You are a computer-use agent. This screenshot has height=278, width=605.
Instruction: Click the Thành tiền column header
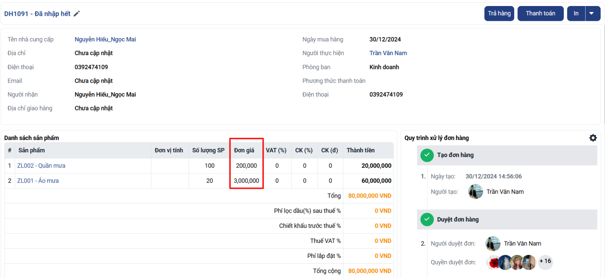(360, 151)
